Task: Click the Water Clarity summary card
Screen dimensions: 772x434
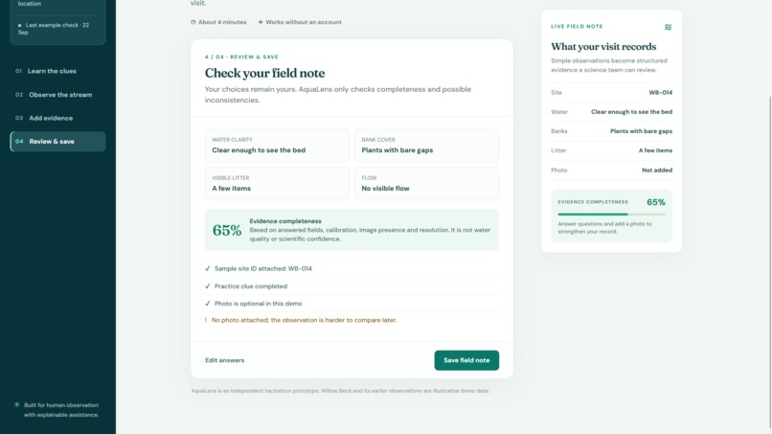Action: (277, 146)
